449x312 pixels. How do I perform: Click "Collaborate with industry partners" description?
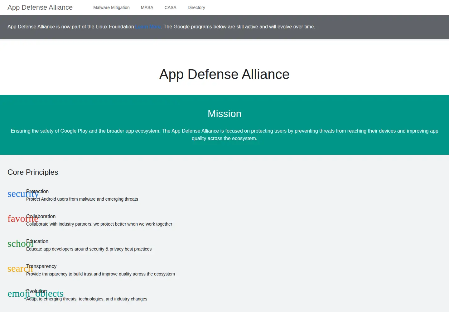99,224
